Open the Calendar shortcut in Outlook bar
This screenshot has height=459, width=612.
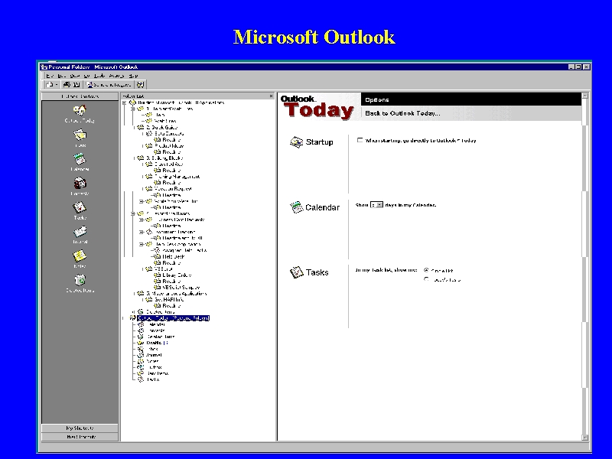80,162
